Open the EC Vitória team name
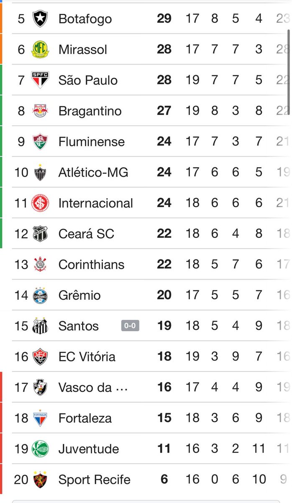The height and width of the screenshot is (503, 292). coord(87,357)
